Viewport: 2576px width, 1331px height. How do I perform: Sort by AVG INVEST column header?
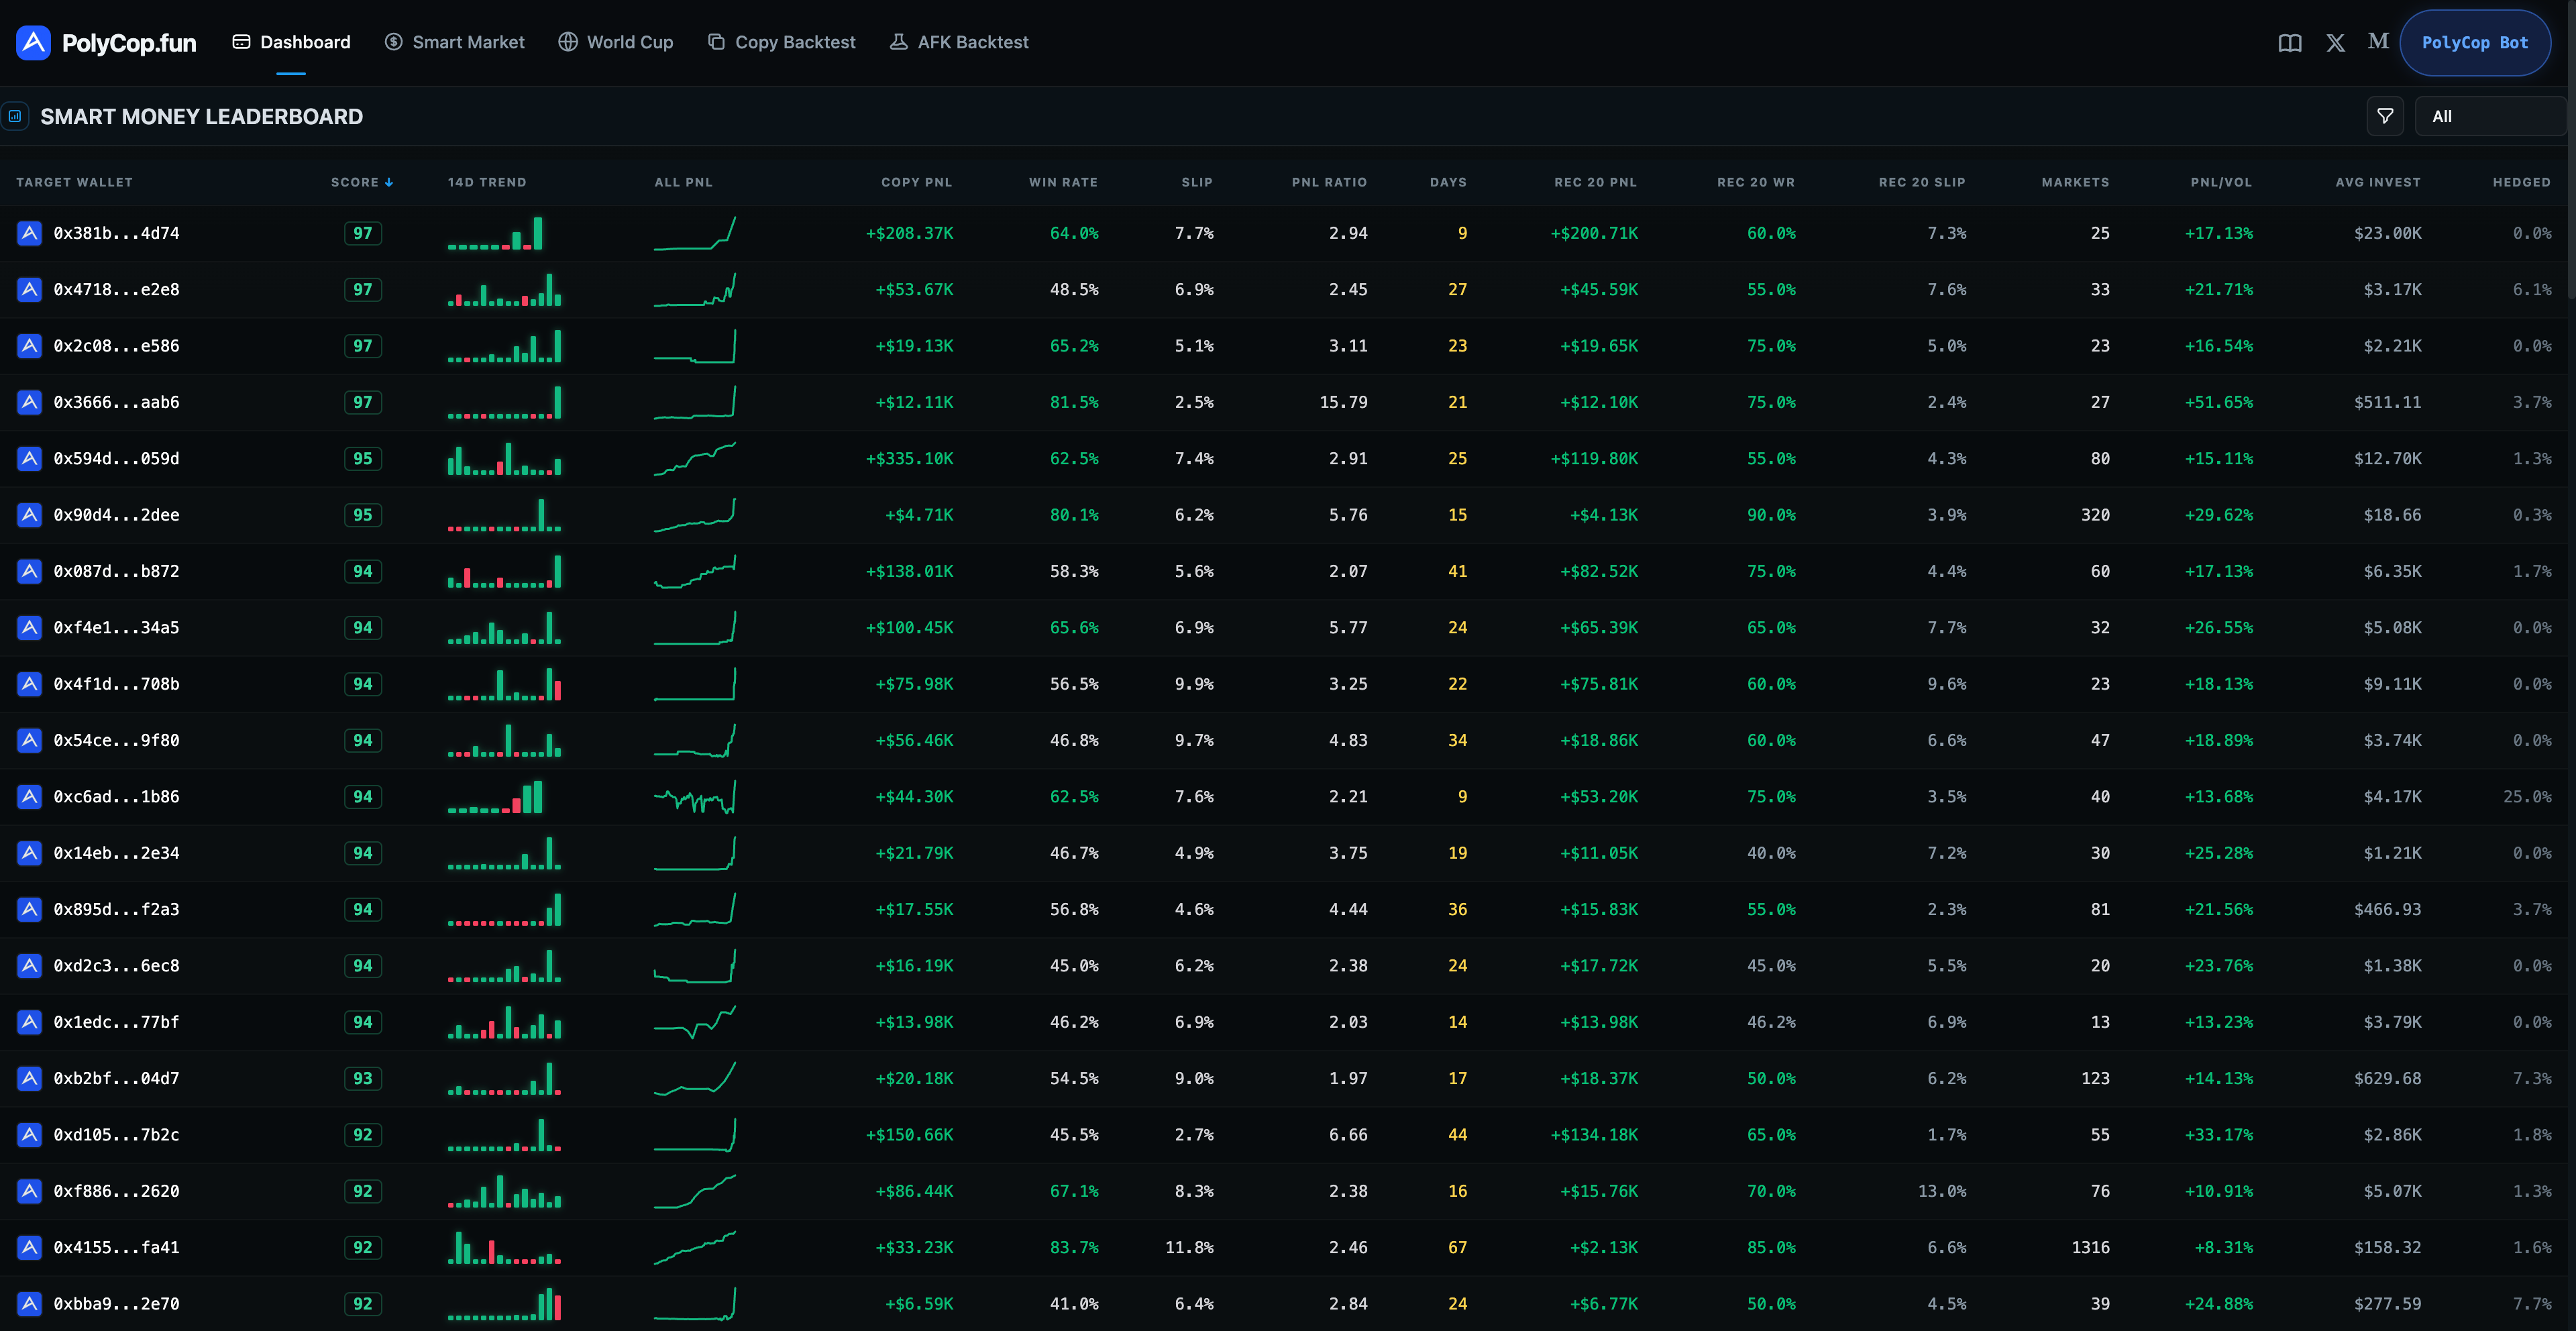pos(2378,182)
